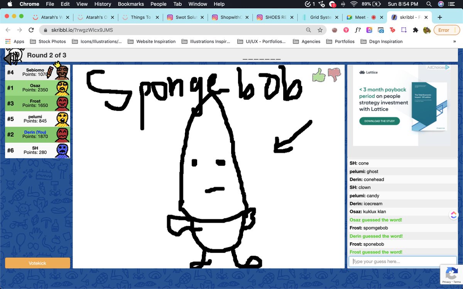Open the ClickUp extension in toolbar
Image resolution: width=463 pixels, height=289 pixels.
369,30
